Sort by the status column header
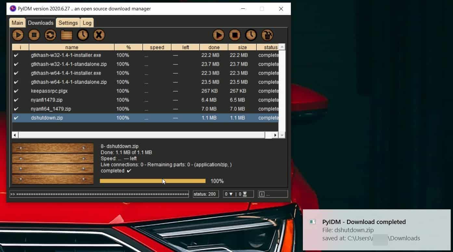Viewport: 453px width, 252px height. 268,47
